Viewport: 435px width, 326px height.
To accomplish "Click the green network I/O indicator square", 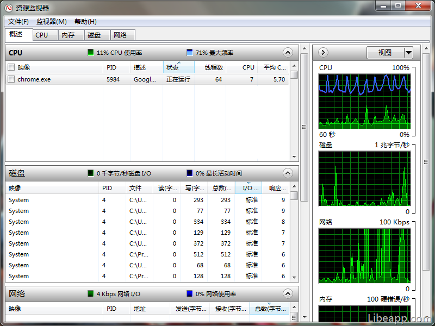I will tap(90, 293).
